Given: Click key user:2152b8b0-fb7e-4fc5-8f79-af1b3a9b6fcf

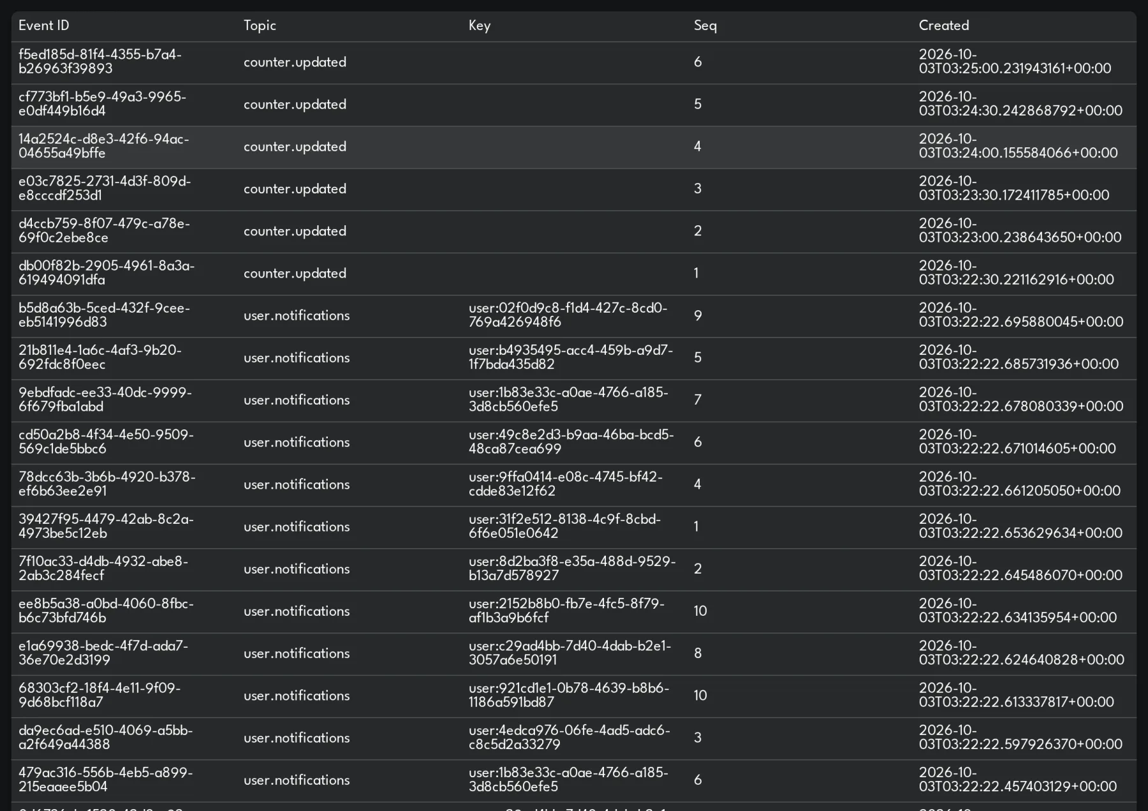Looking at the screenshot, I should click(566, 611).
